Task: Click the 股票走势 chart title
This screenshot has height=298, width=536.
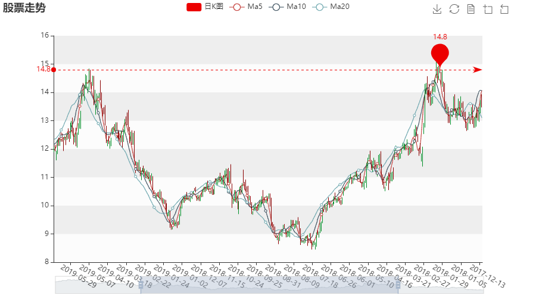Action: pyautogui.click(x=24, y=8)
